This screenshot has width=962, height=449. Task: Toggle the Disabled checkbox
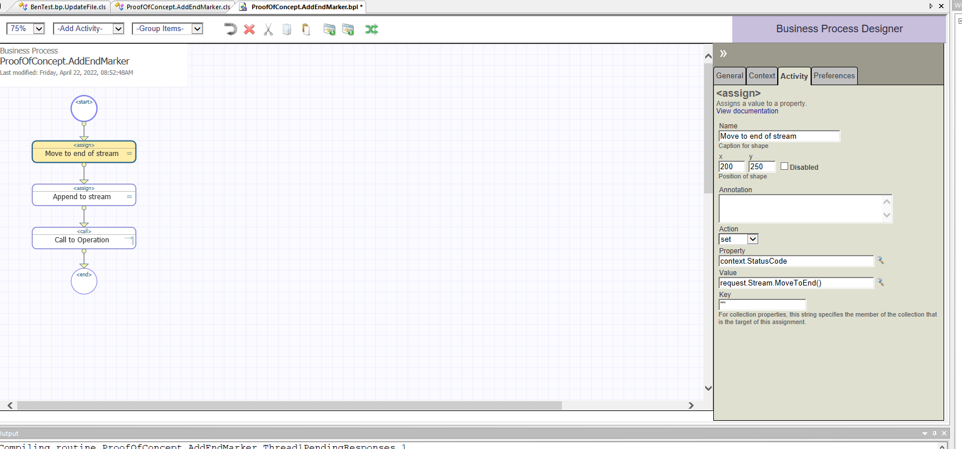(x=784, y=166)
